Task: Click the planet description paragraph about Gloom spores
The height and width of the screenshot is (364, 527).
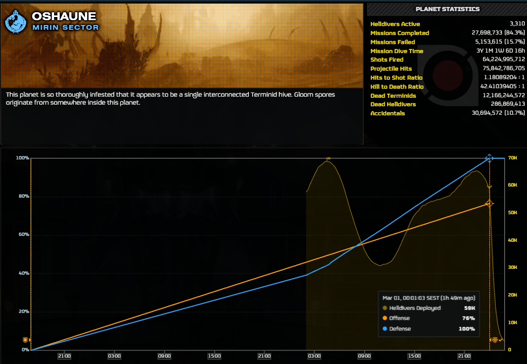Action: (170, 98)
